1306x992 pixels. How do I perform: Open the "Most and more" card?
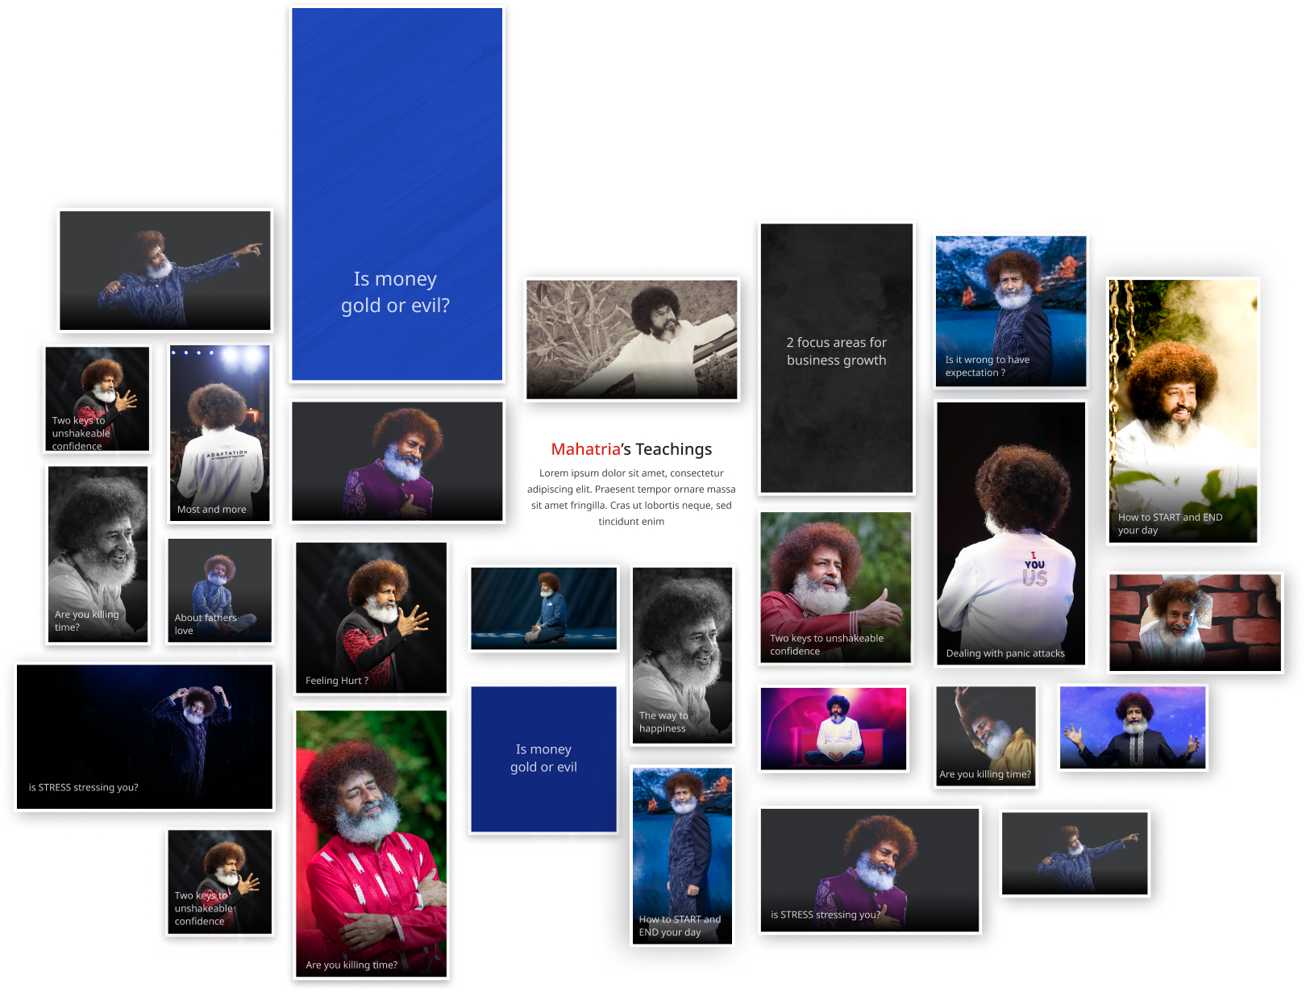pos(219,433)
